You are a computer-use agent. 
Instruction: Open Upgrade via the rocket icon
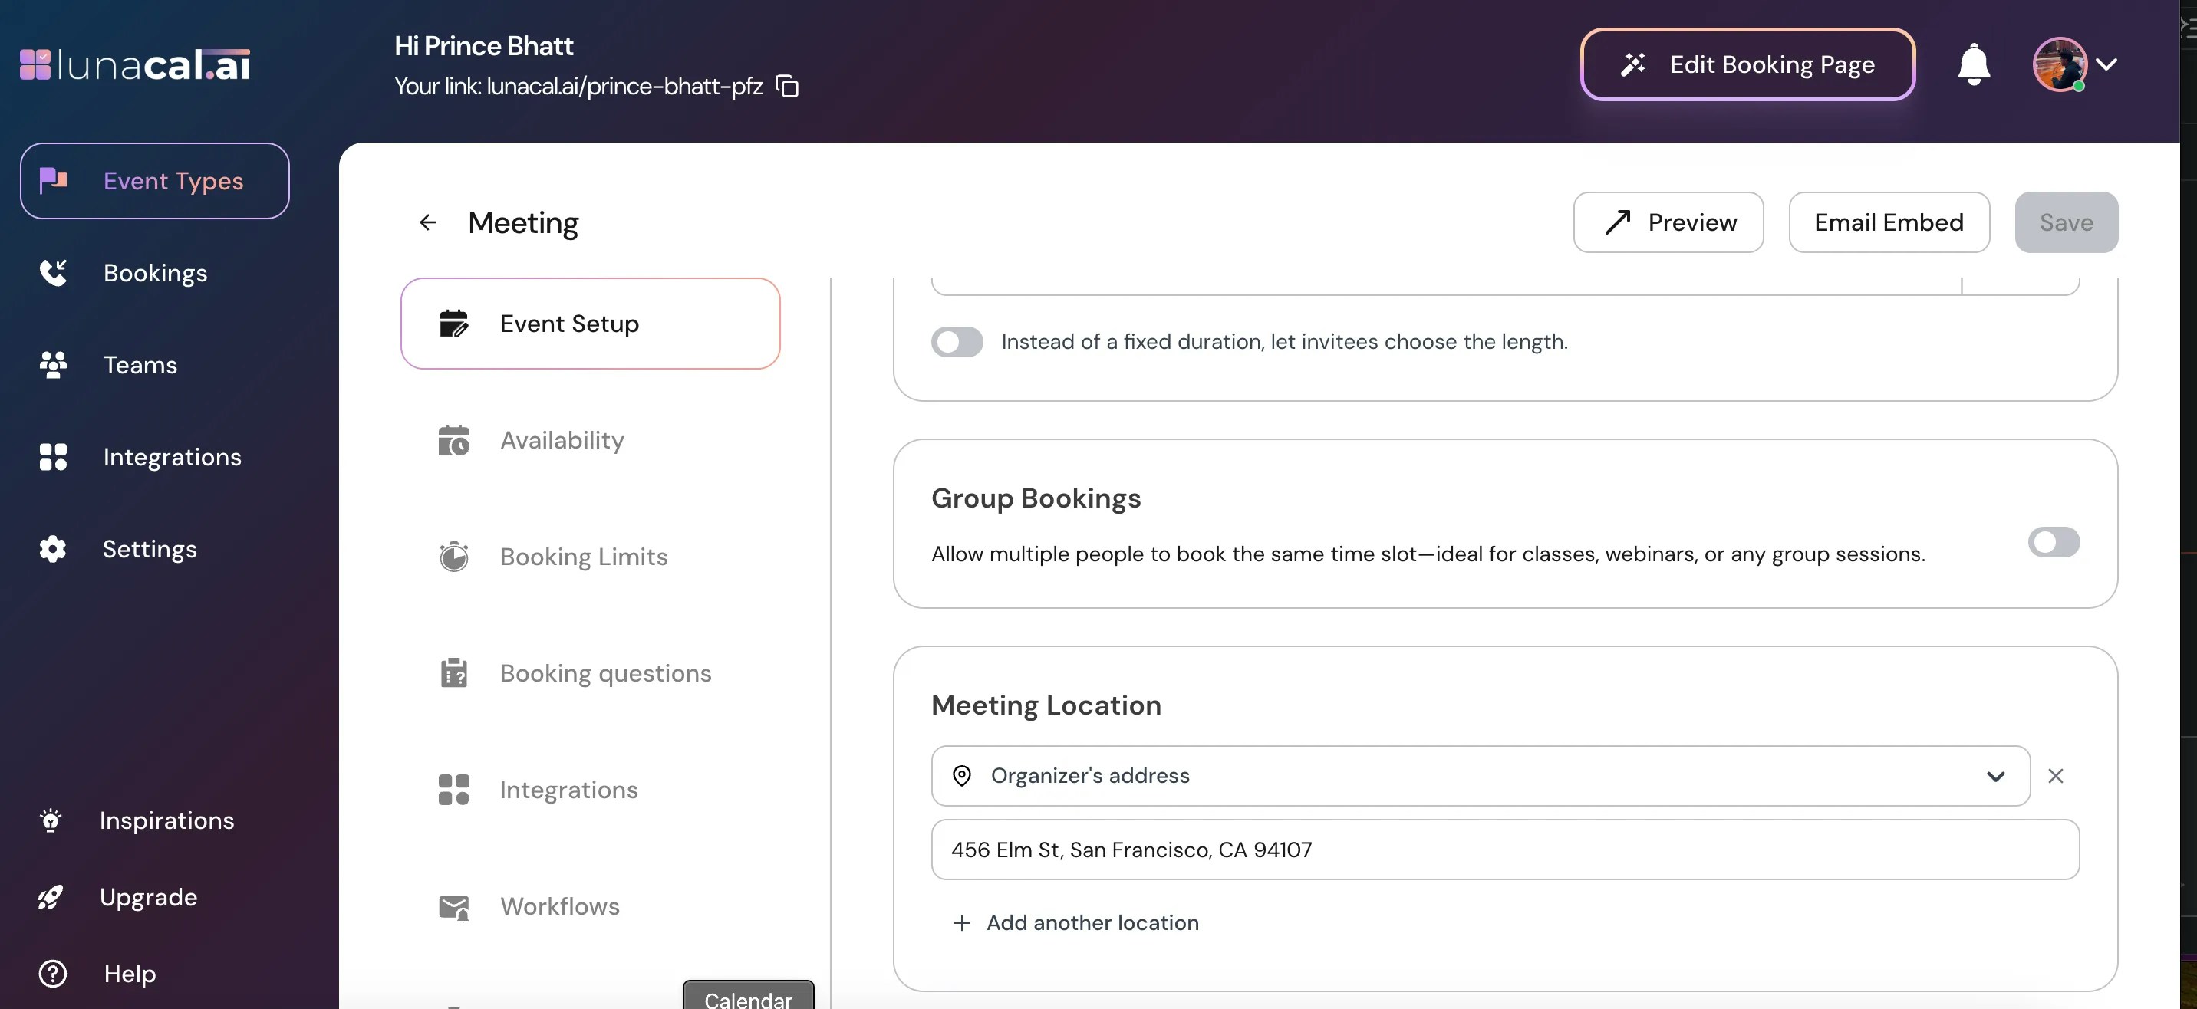[51, 896]
